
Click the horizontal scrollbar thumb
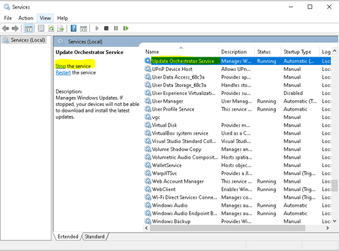click(228, 228)
